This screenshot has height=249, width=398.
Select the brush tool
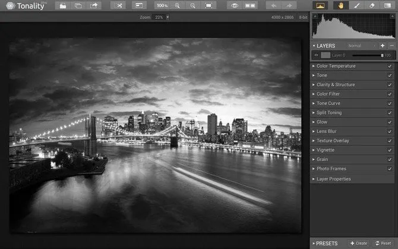click(356, 5)
